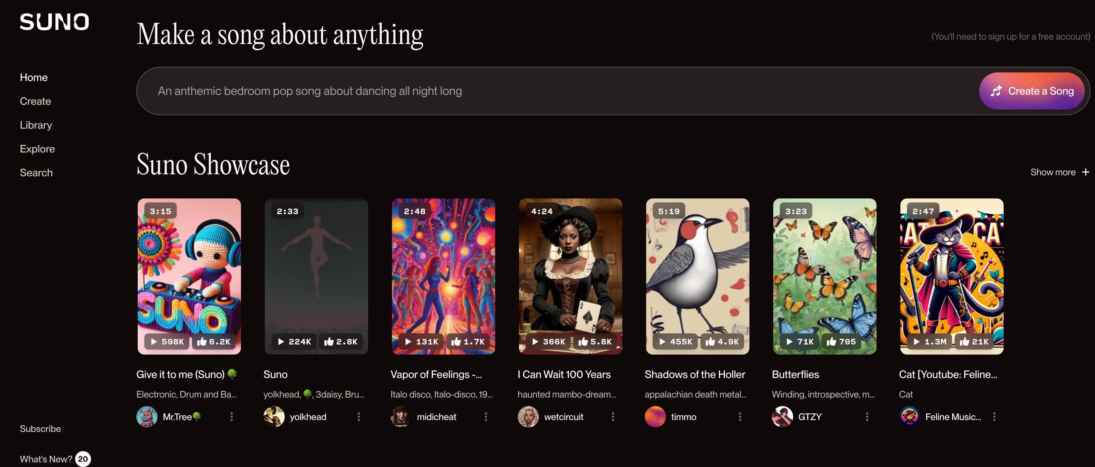The width and height of the screenshot is (1095, 467).
Task: Open the Library section
Action: [x=36, y=125]
